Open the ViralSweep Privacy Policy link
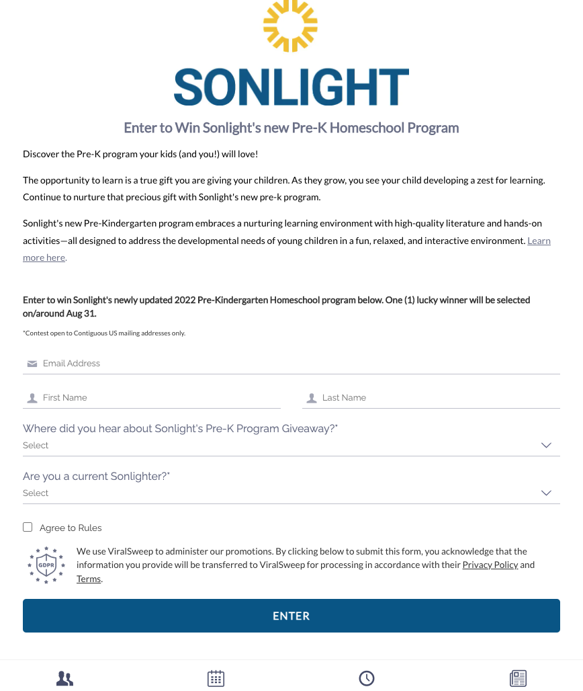Screen dimensions: 583x691 [490, 565]
